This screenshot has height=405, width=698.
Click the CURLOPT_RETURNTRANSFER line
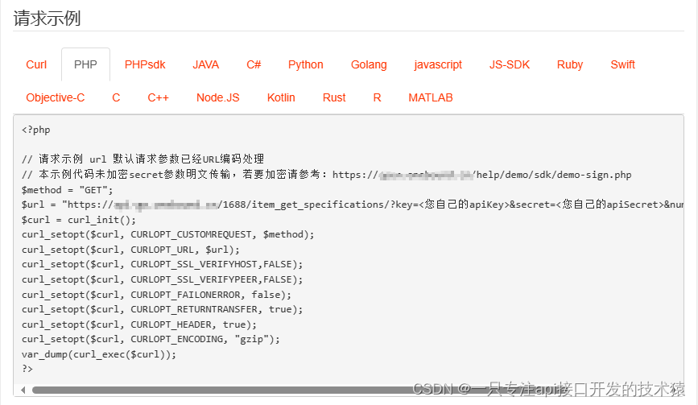point(162,309)
